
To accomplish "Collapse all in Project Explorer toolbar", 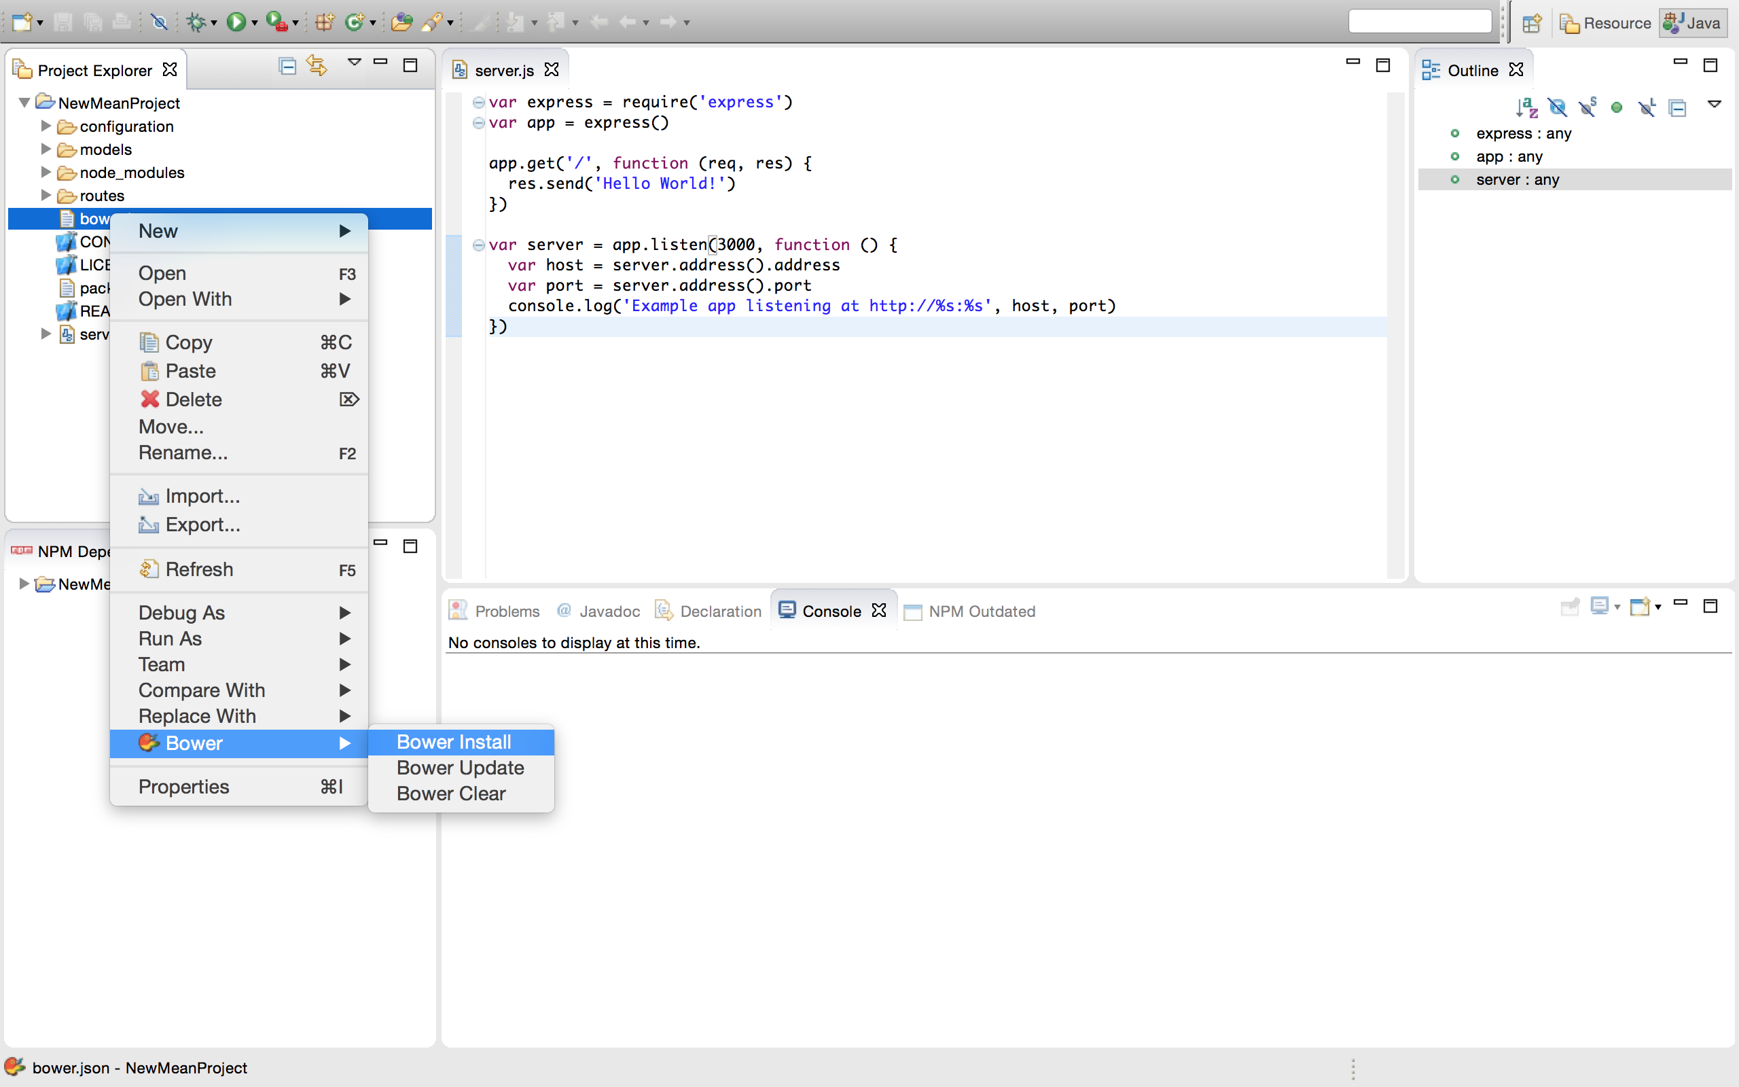I will [x=287, y=66].
